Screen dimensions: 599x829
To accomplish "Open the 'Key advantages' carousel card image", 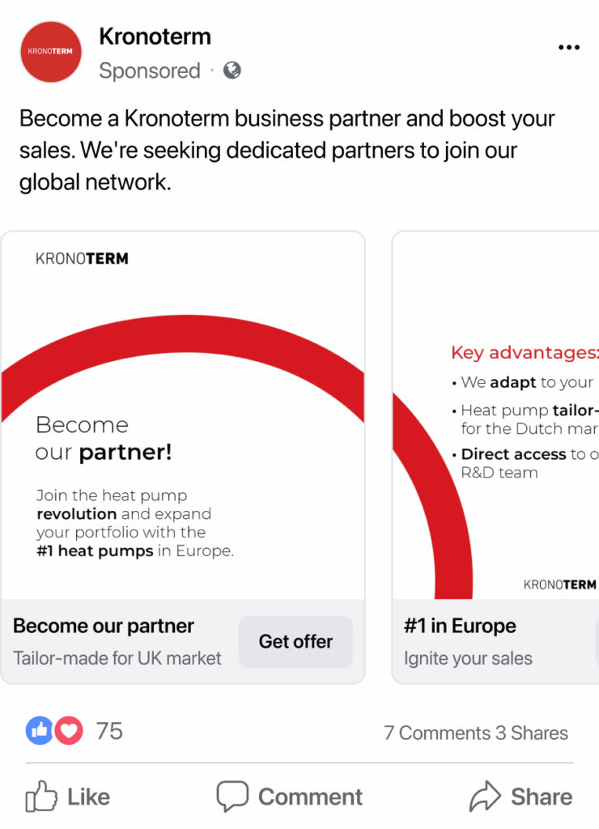I will [x=495, y=415].
